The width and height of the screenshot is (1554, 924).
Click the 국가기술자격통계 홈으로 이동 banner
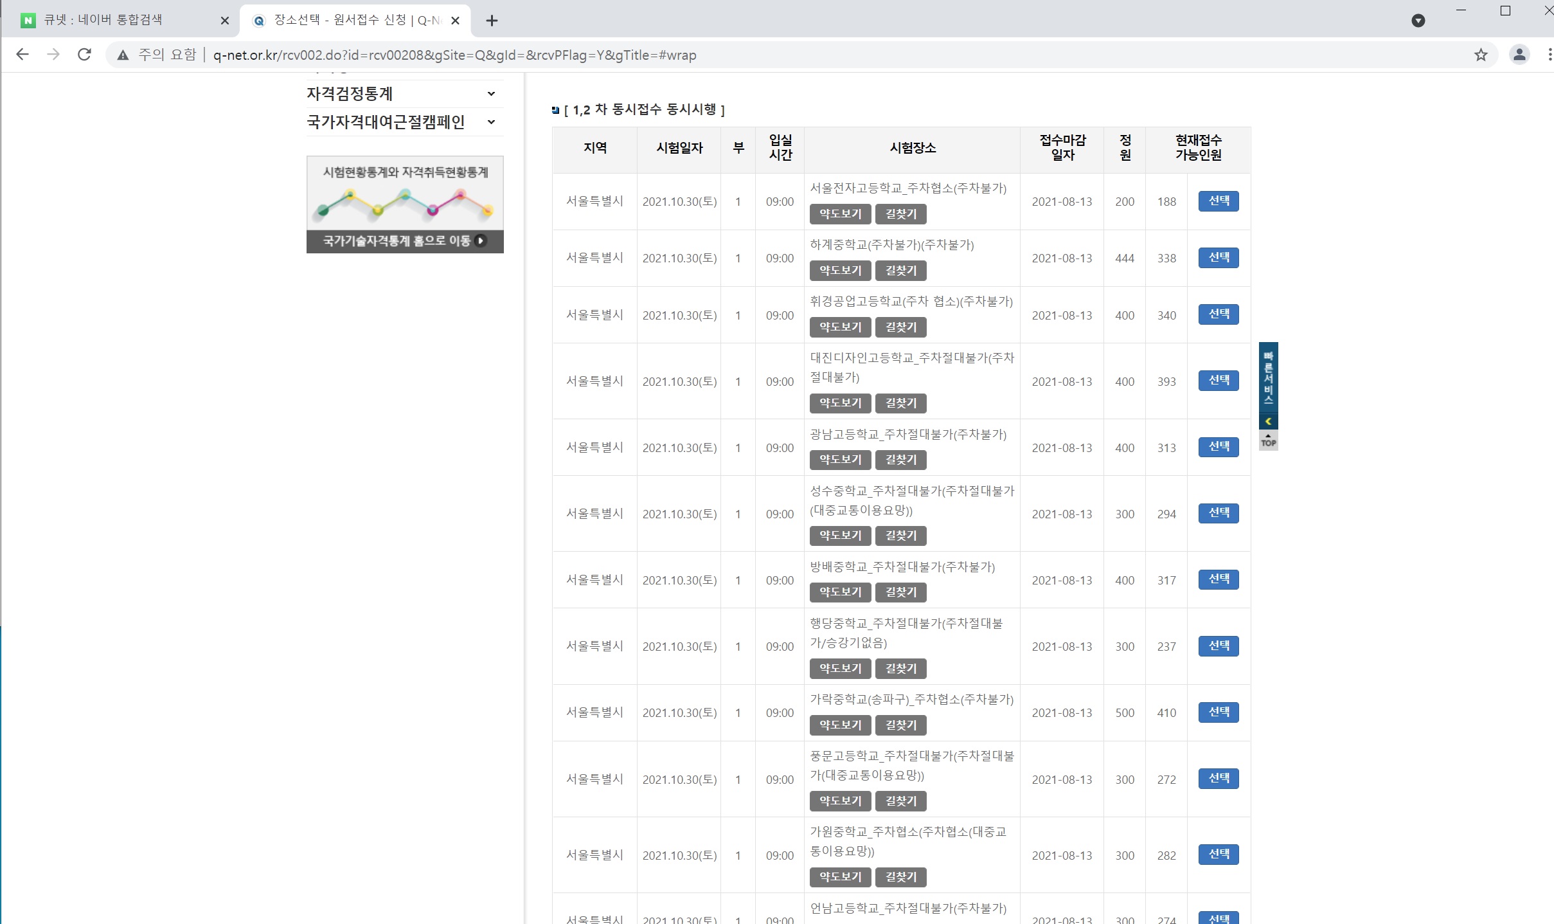pos(405,240)
